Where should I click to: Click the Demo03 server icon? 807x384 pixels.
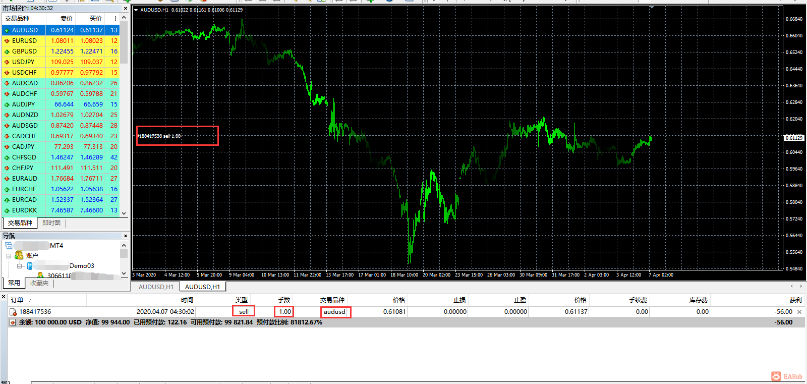[x=30, y=266]
